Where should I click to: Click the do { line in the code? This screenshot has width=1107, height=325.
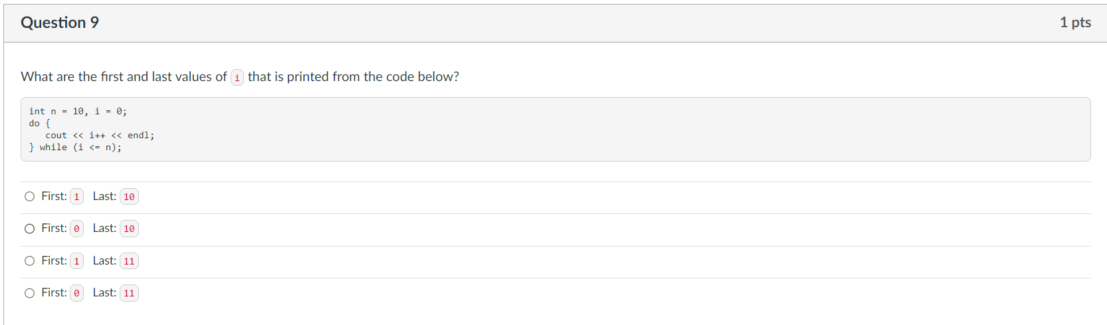(x=39, y=123)
